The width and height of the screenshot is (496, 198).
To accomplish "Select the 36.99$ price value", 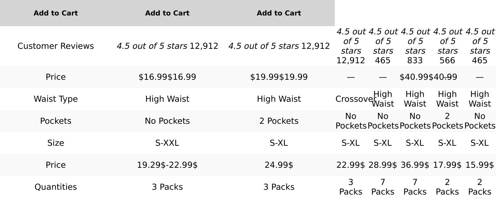I will point(415,165).
